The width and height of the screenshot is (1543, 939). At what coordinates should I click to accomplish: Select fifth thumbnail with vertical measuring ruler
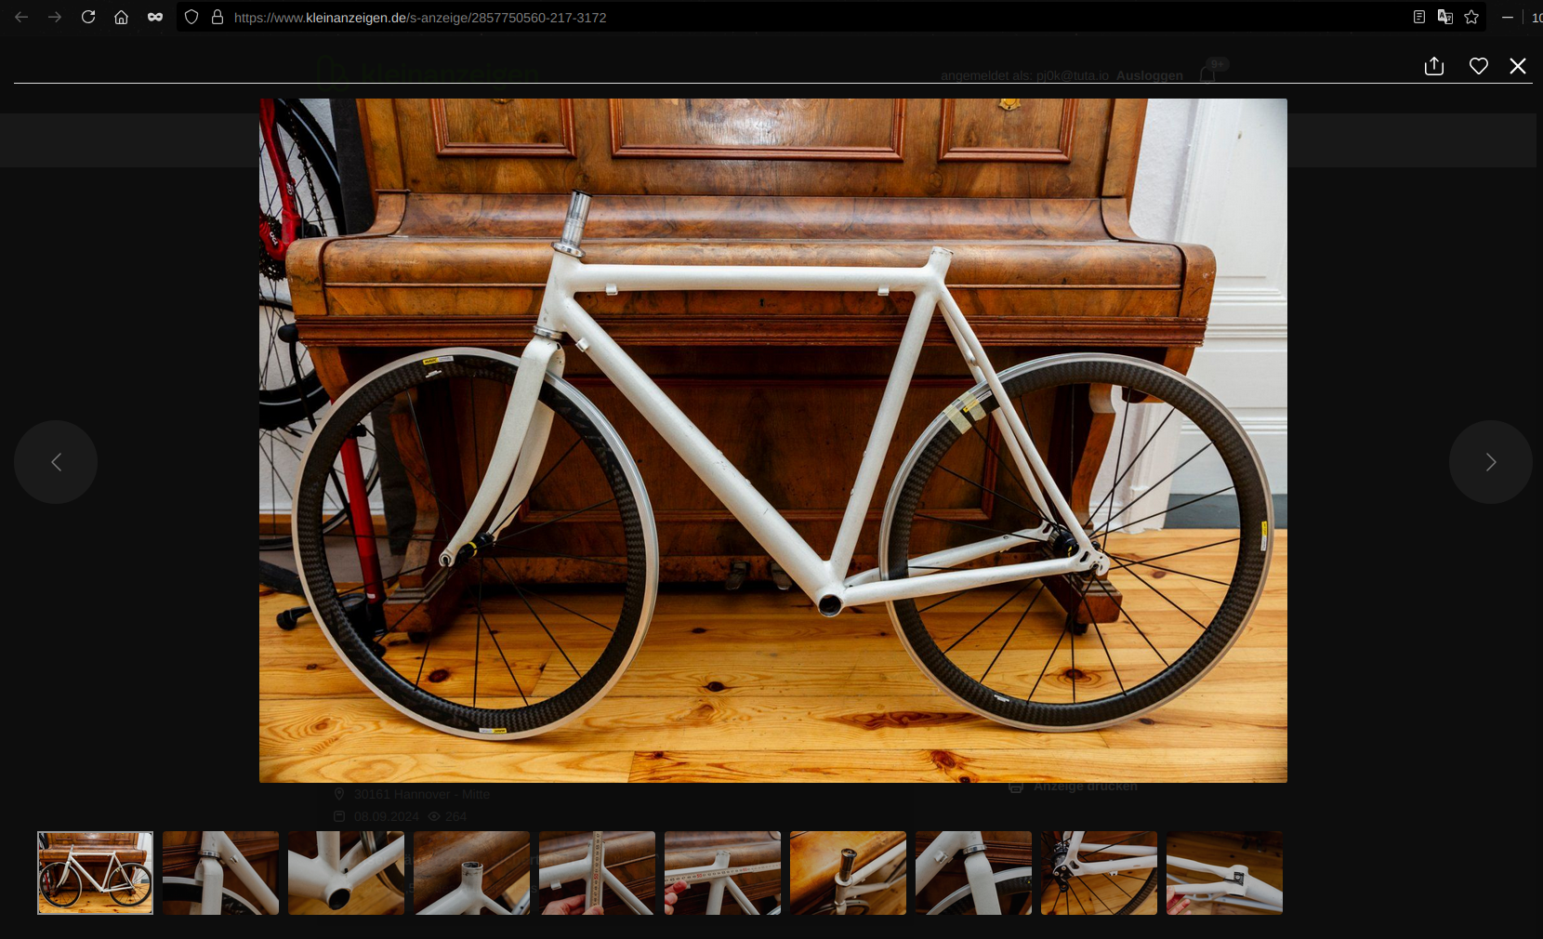597,873
